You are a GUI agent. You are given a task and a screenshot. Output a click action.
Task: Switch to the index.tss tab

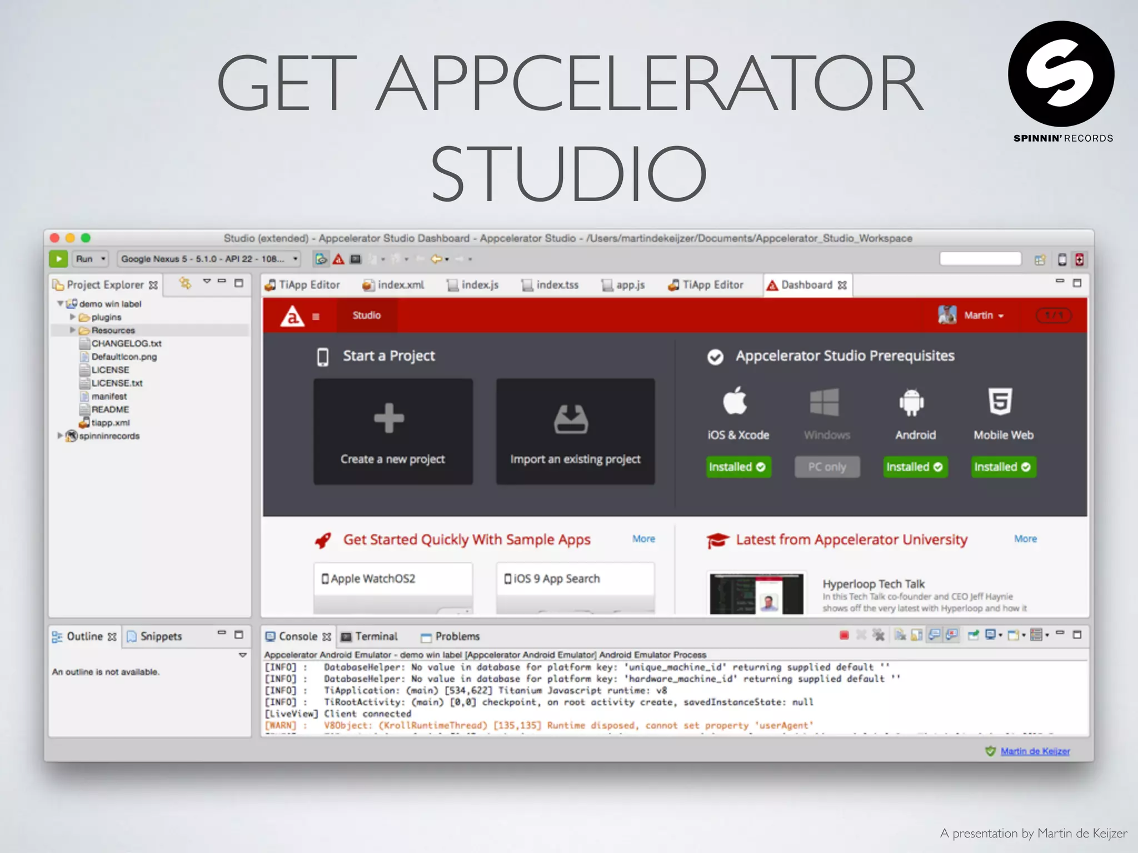pos(551,285)
